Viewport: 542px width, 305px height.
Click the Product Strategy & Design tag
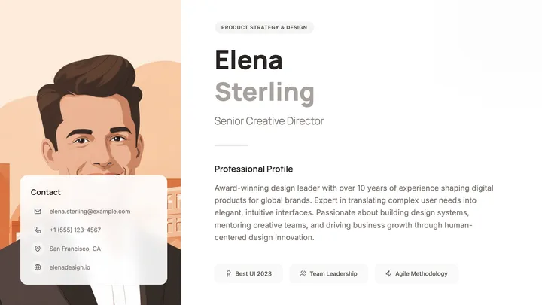[264, 27]
